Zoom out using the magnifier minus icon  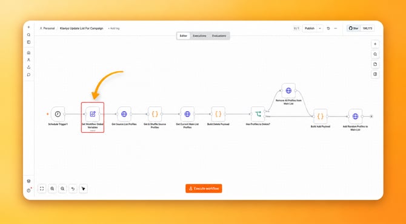click(62, 188)
